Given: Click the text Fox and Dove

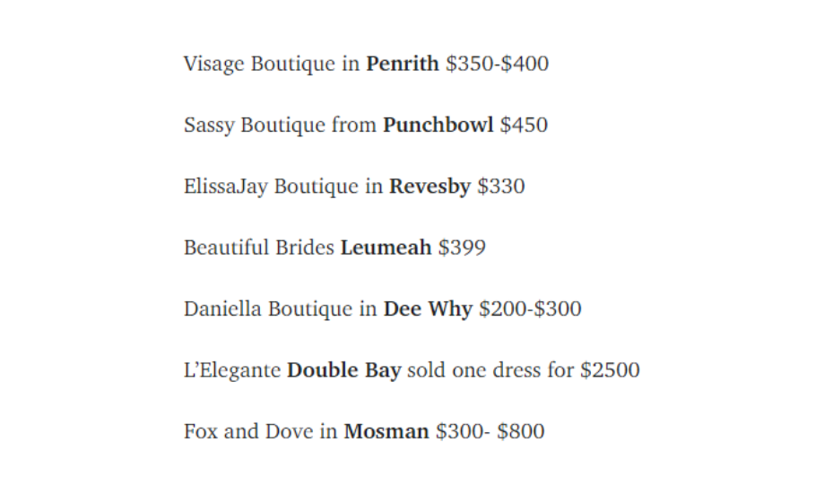Looking at the screenshot, I should [x=248, y=431].
